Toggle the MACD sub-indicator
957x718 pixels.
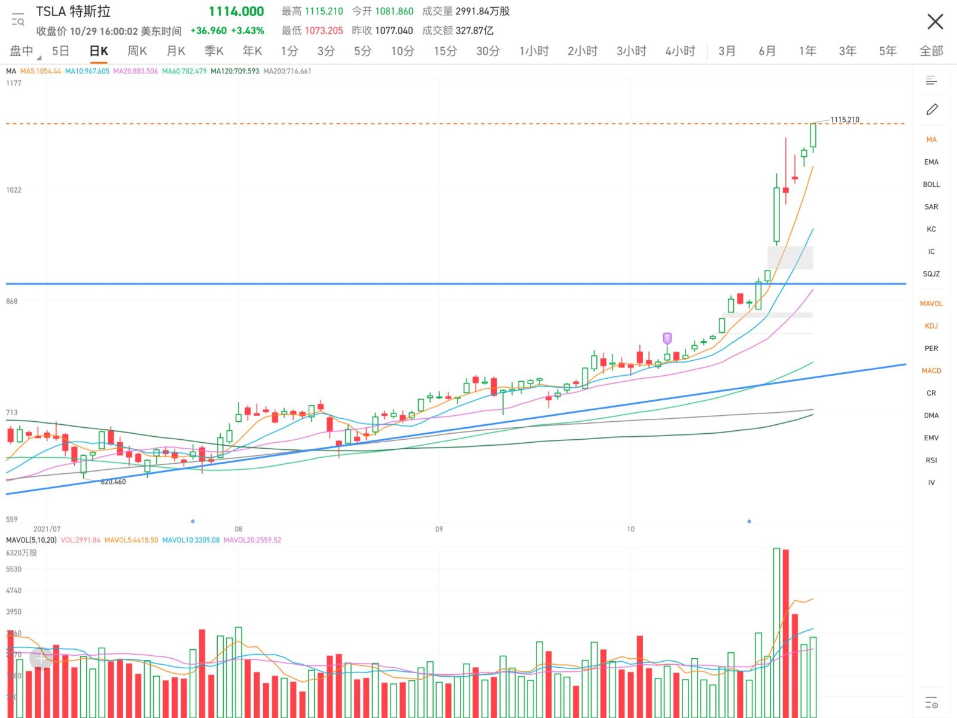[931, 371]
